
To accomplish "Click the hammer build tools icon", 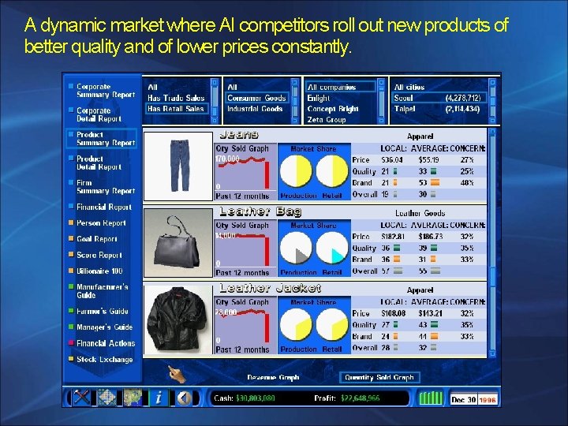I will pyautogui.click(x=82, y=398).
